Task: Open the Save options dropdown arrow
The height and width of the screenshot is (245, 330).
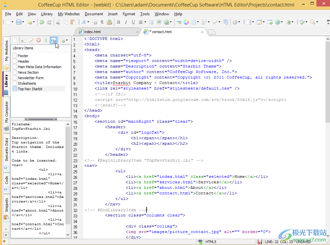Action: (x=23, y=22)
